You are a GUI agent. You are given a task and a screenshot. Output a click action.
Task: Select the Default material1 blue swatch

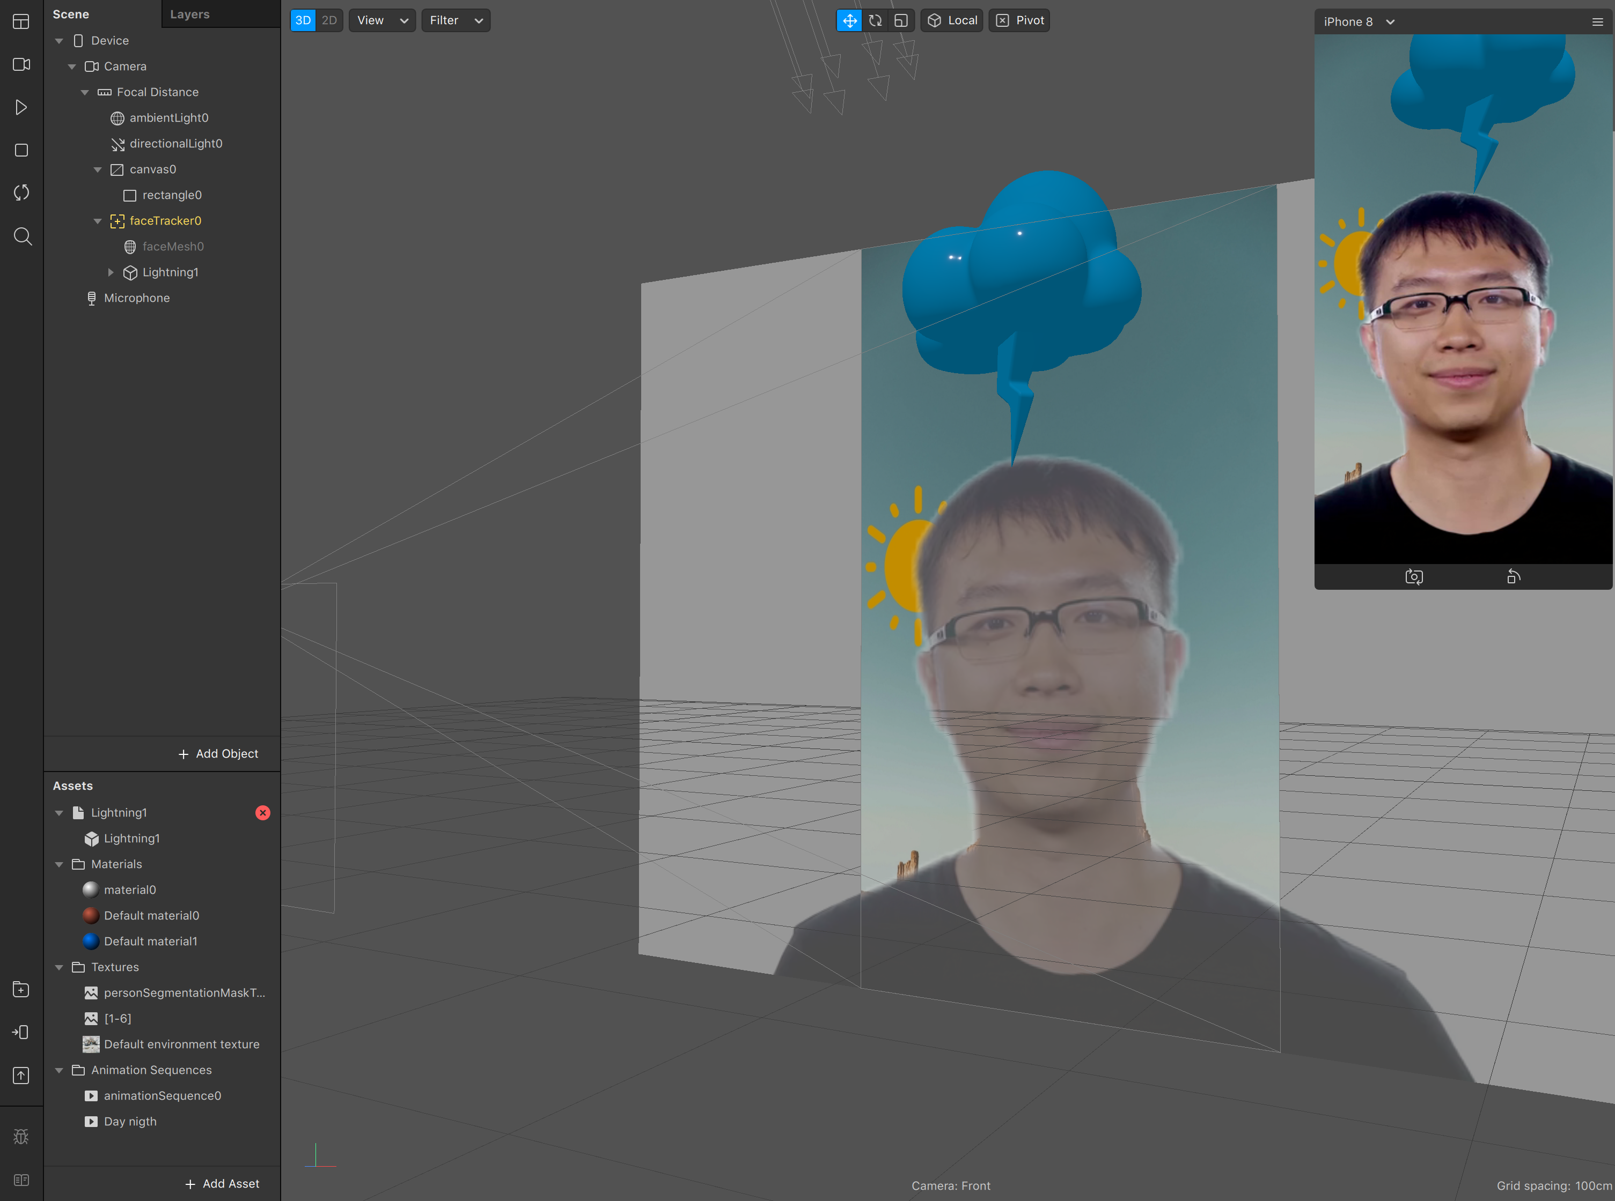coord(91,941)
